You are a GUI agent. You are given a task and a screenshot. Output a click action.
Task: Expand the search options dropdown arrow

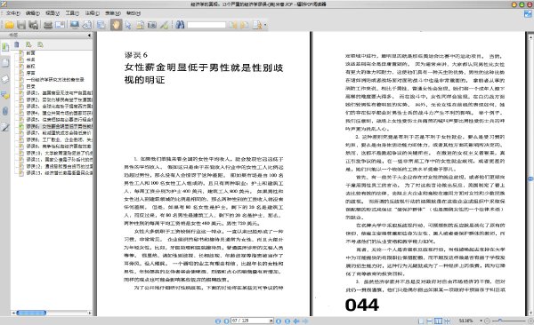[265, 25]
